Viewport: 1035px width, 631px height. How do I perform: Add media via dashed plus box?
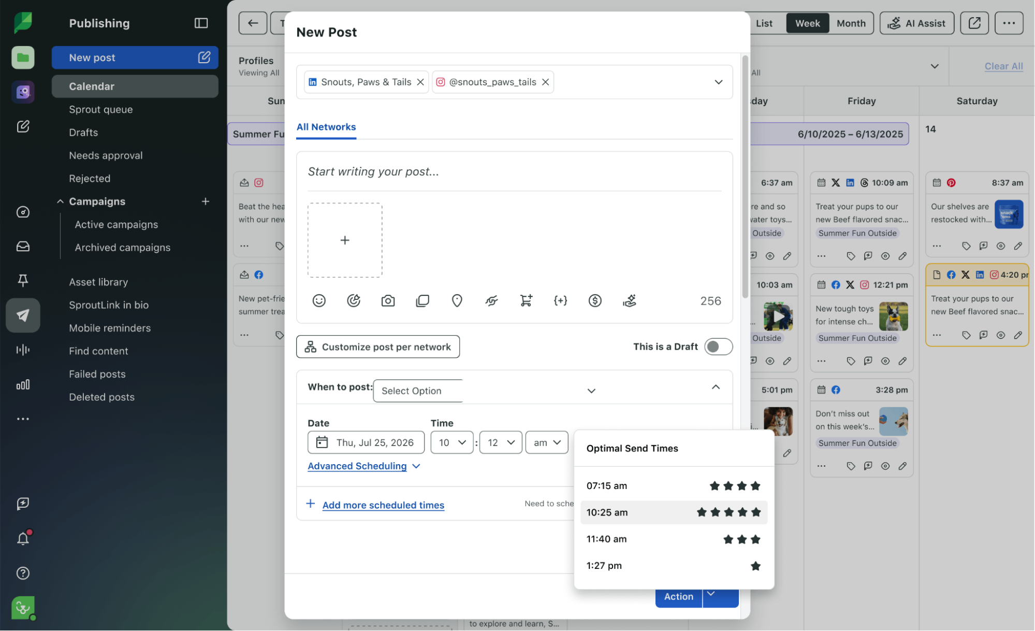pos(345,240)
